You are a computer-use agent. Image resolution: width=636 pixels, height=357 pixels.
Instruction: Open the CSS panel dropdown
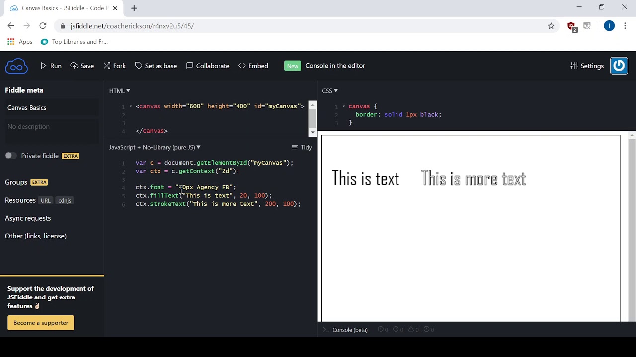tap(330, 91)
